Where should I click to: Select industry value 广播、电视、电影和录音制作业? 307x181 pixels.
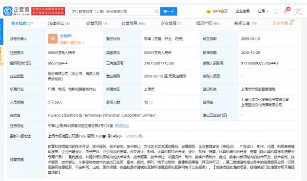coord(72,90)
